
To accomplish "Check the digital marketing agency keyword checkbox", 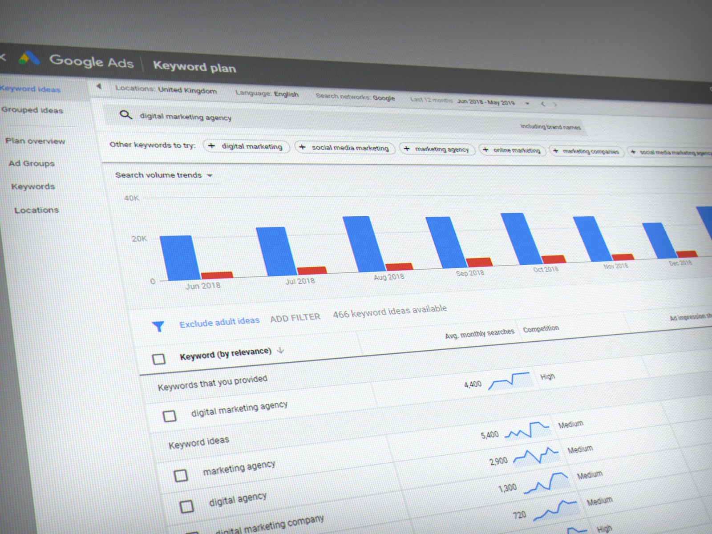I will click(170, 416).
